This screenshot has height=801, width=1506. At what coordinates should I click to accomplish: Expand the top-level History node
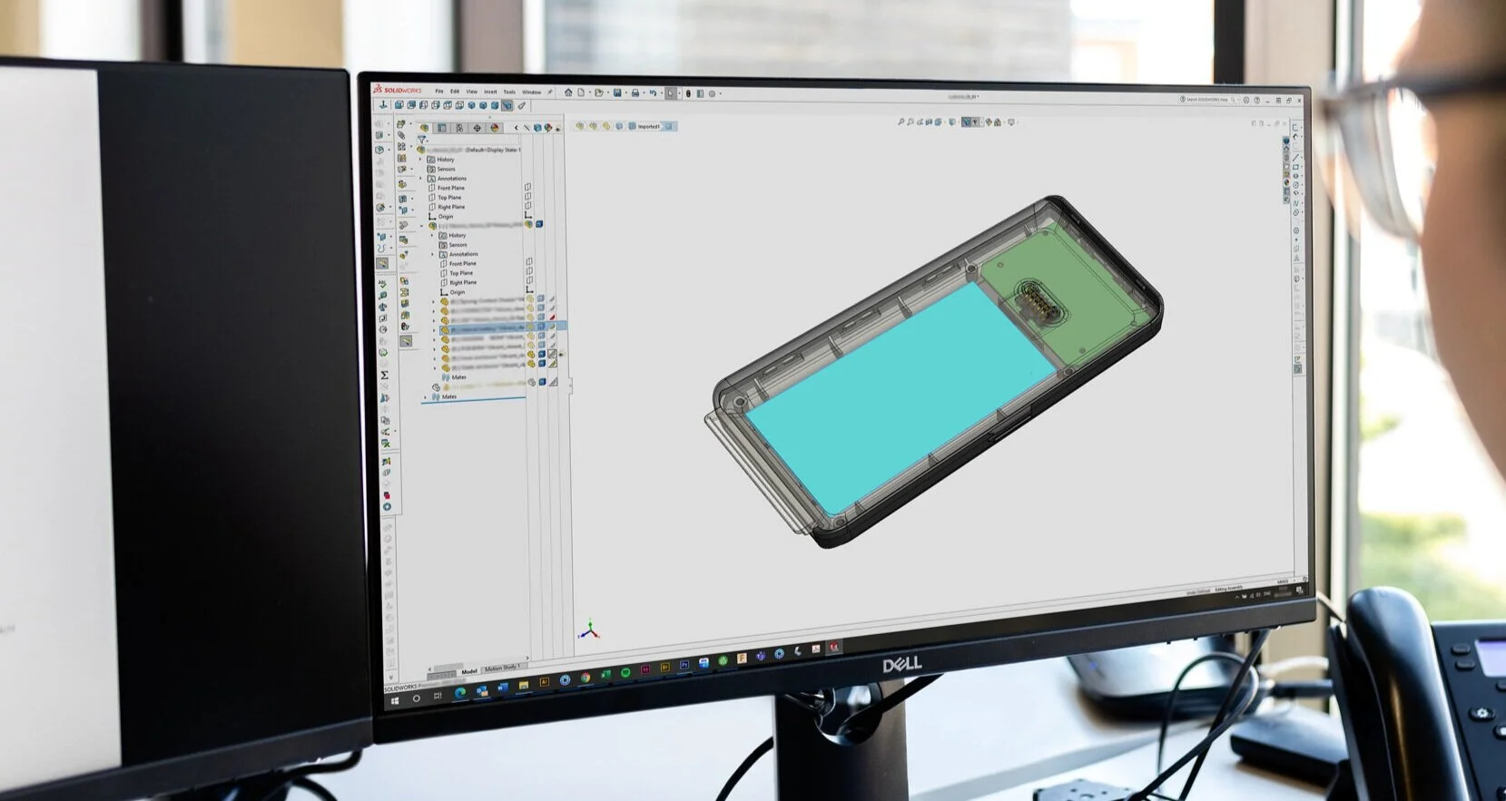420,160
